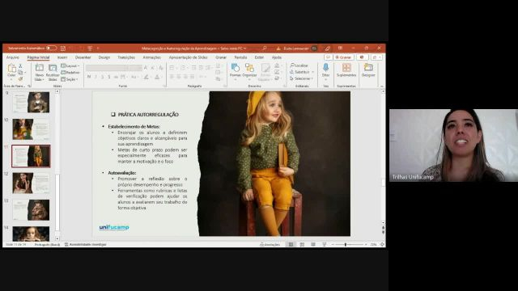Switch to Slide Sorter view icon
The image size is (518, 291).
coord(302,244)
